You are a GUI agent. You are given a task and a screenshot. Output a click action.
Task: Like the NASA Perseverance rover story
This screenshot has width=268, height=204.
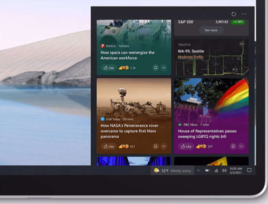[x=108, y=146]
